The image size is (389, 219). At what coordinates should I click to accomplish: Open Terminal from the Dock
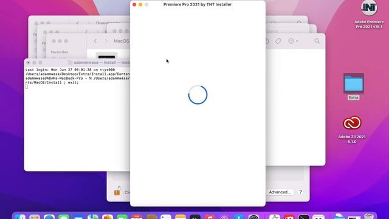(x=304, y=217)
